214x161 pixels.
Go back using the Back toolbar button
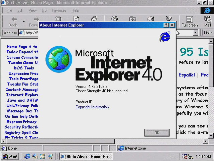pos(13,21)
